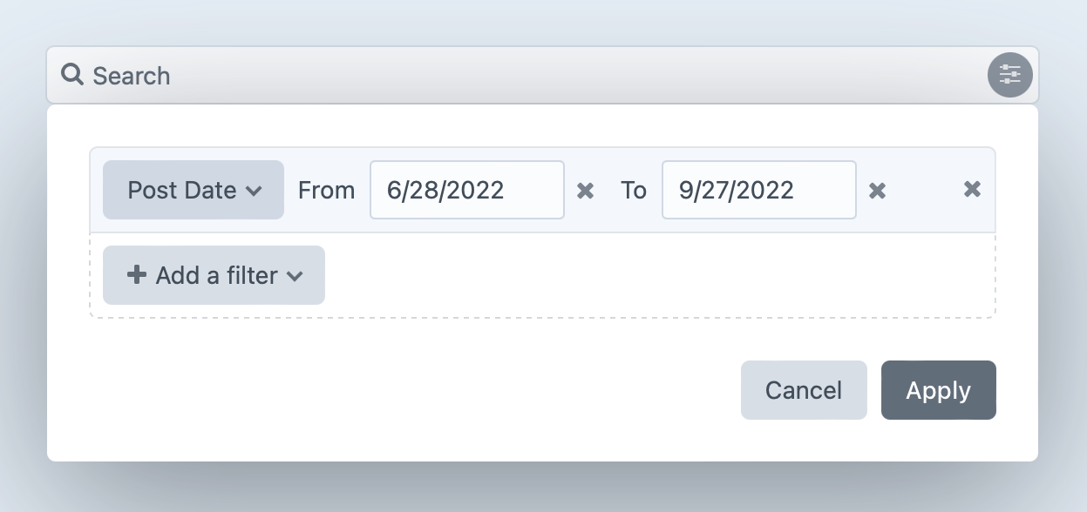Viewport: 1087px width, 512px height.
Task: Clear the From date using its X icon
Action: (x=585, y=190)
